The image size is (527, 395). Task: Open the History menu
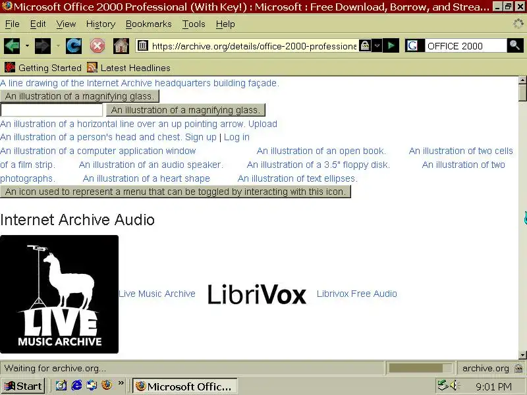click(x=101, y=24)
